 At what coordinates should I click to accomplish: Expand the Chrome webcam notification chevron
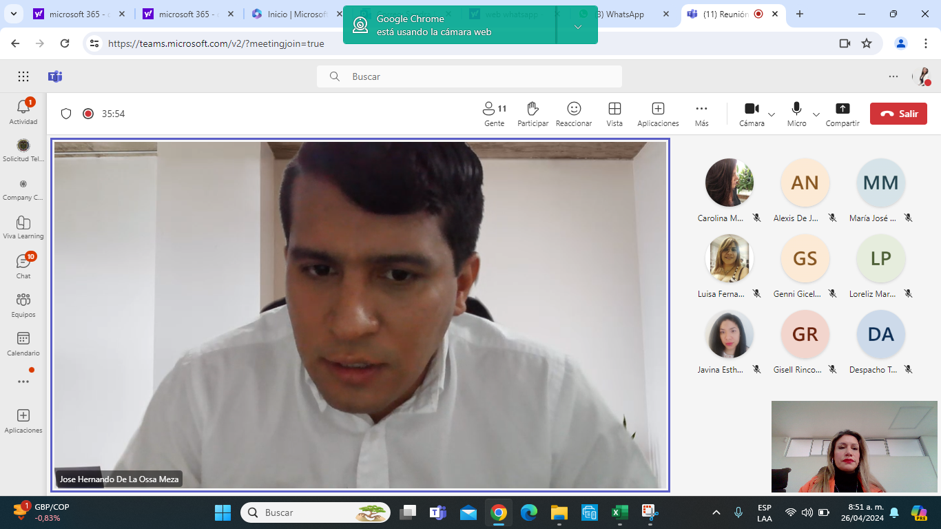[x=578, y=26]
